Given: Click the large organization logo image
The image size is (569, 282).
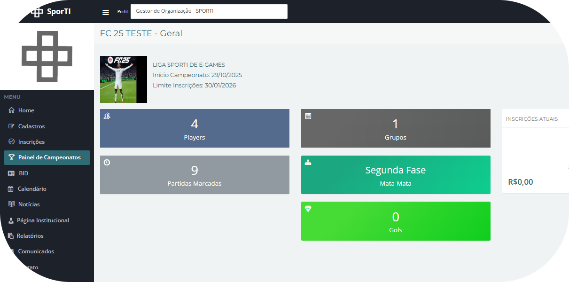Looking at the screenshot, I should click(47, 56).
